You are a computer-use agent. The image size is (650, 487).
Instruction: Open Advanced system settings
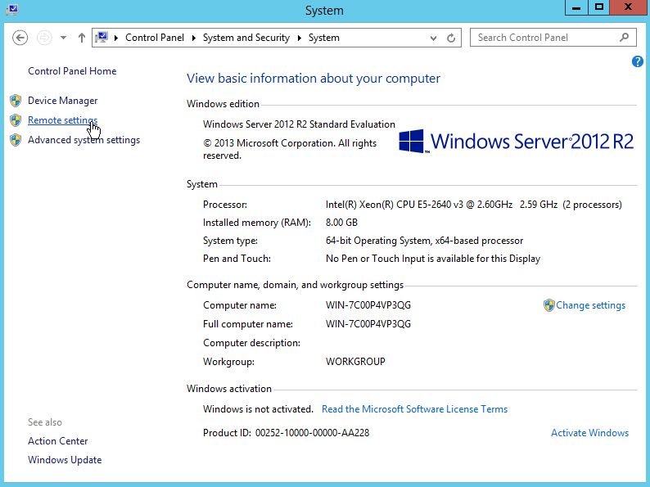[84, 140]
